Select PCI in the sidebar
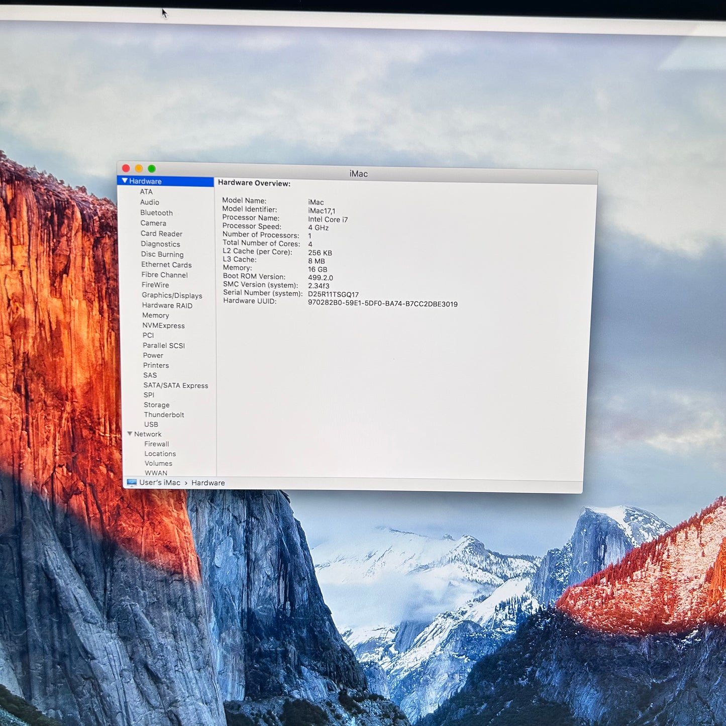Viewport: 726px width, 726px height. pyautogui.click(x=148, y=335)
